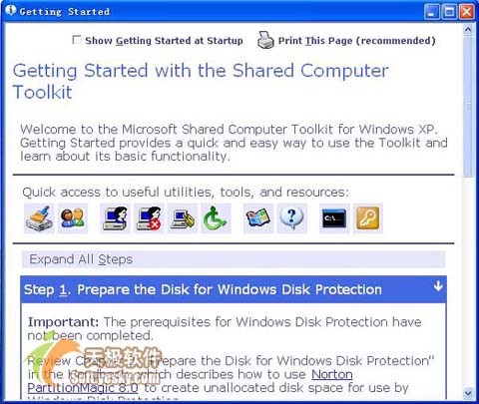This screenshot has width=479, height=404.
Task: Open the computer user red-X restrictions icon
Action: 149,218
